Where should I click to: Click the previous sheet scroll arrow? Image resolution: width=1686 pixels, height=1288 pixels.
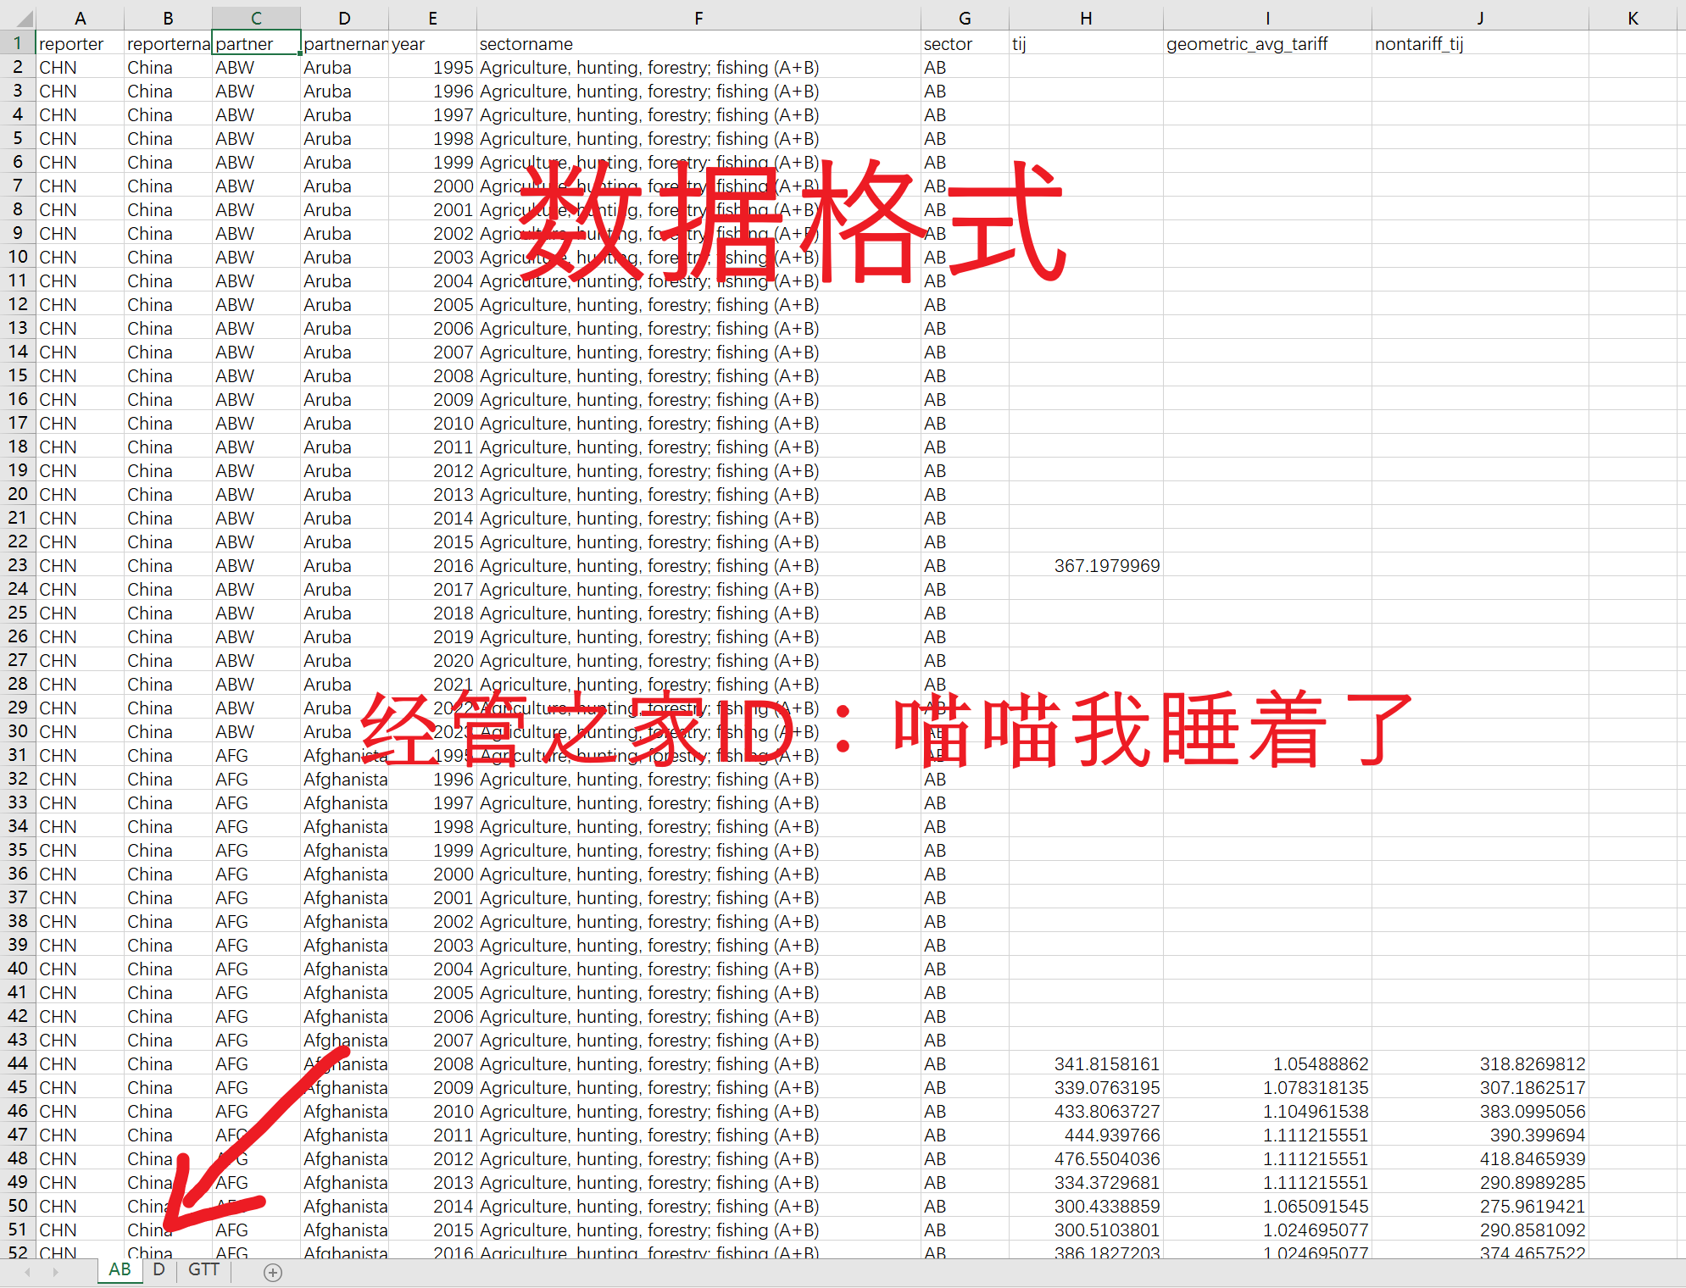click(x=28, y=1272)
